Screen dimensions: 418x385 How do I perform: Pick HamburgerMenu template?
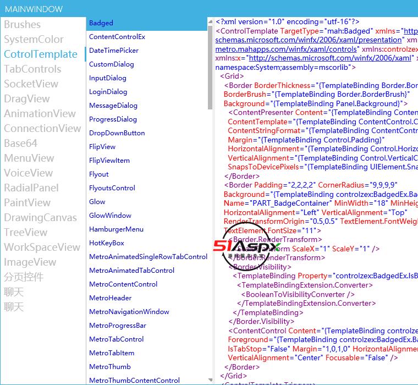point(147,229)
